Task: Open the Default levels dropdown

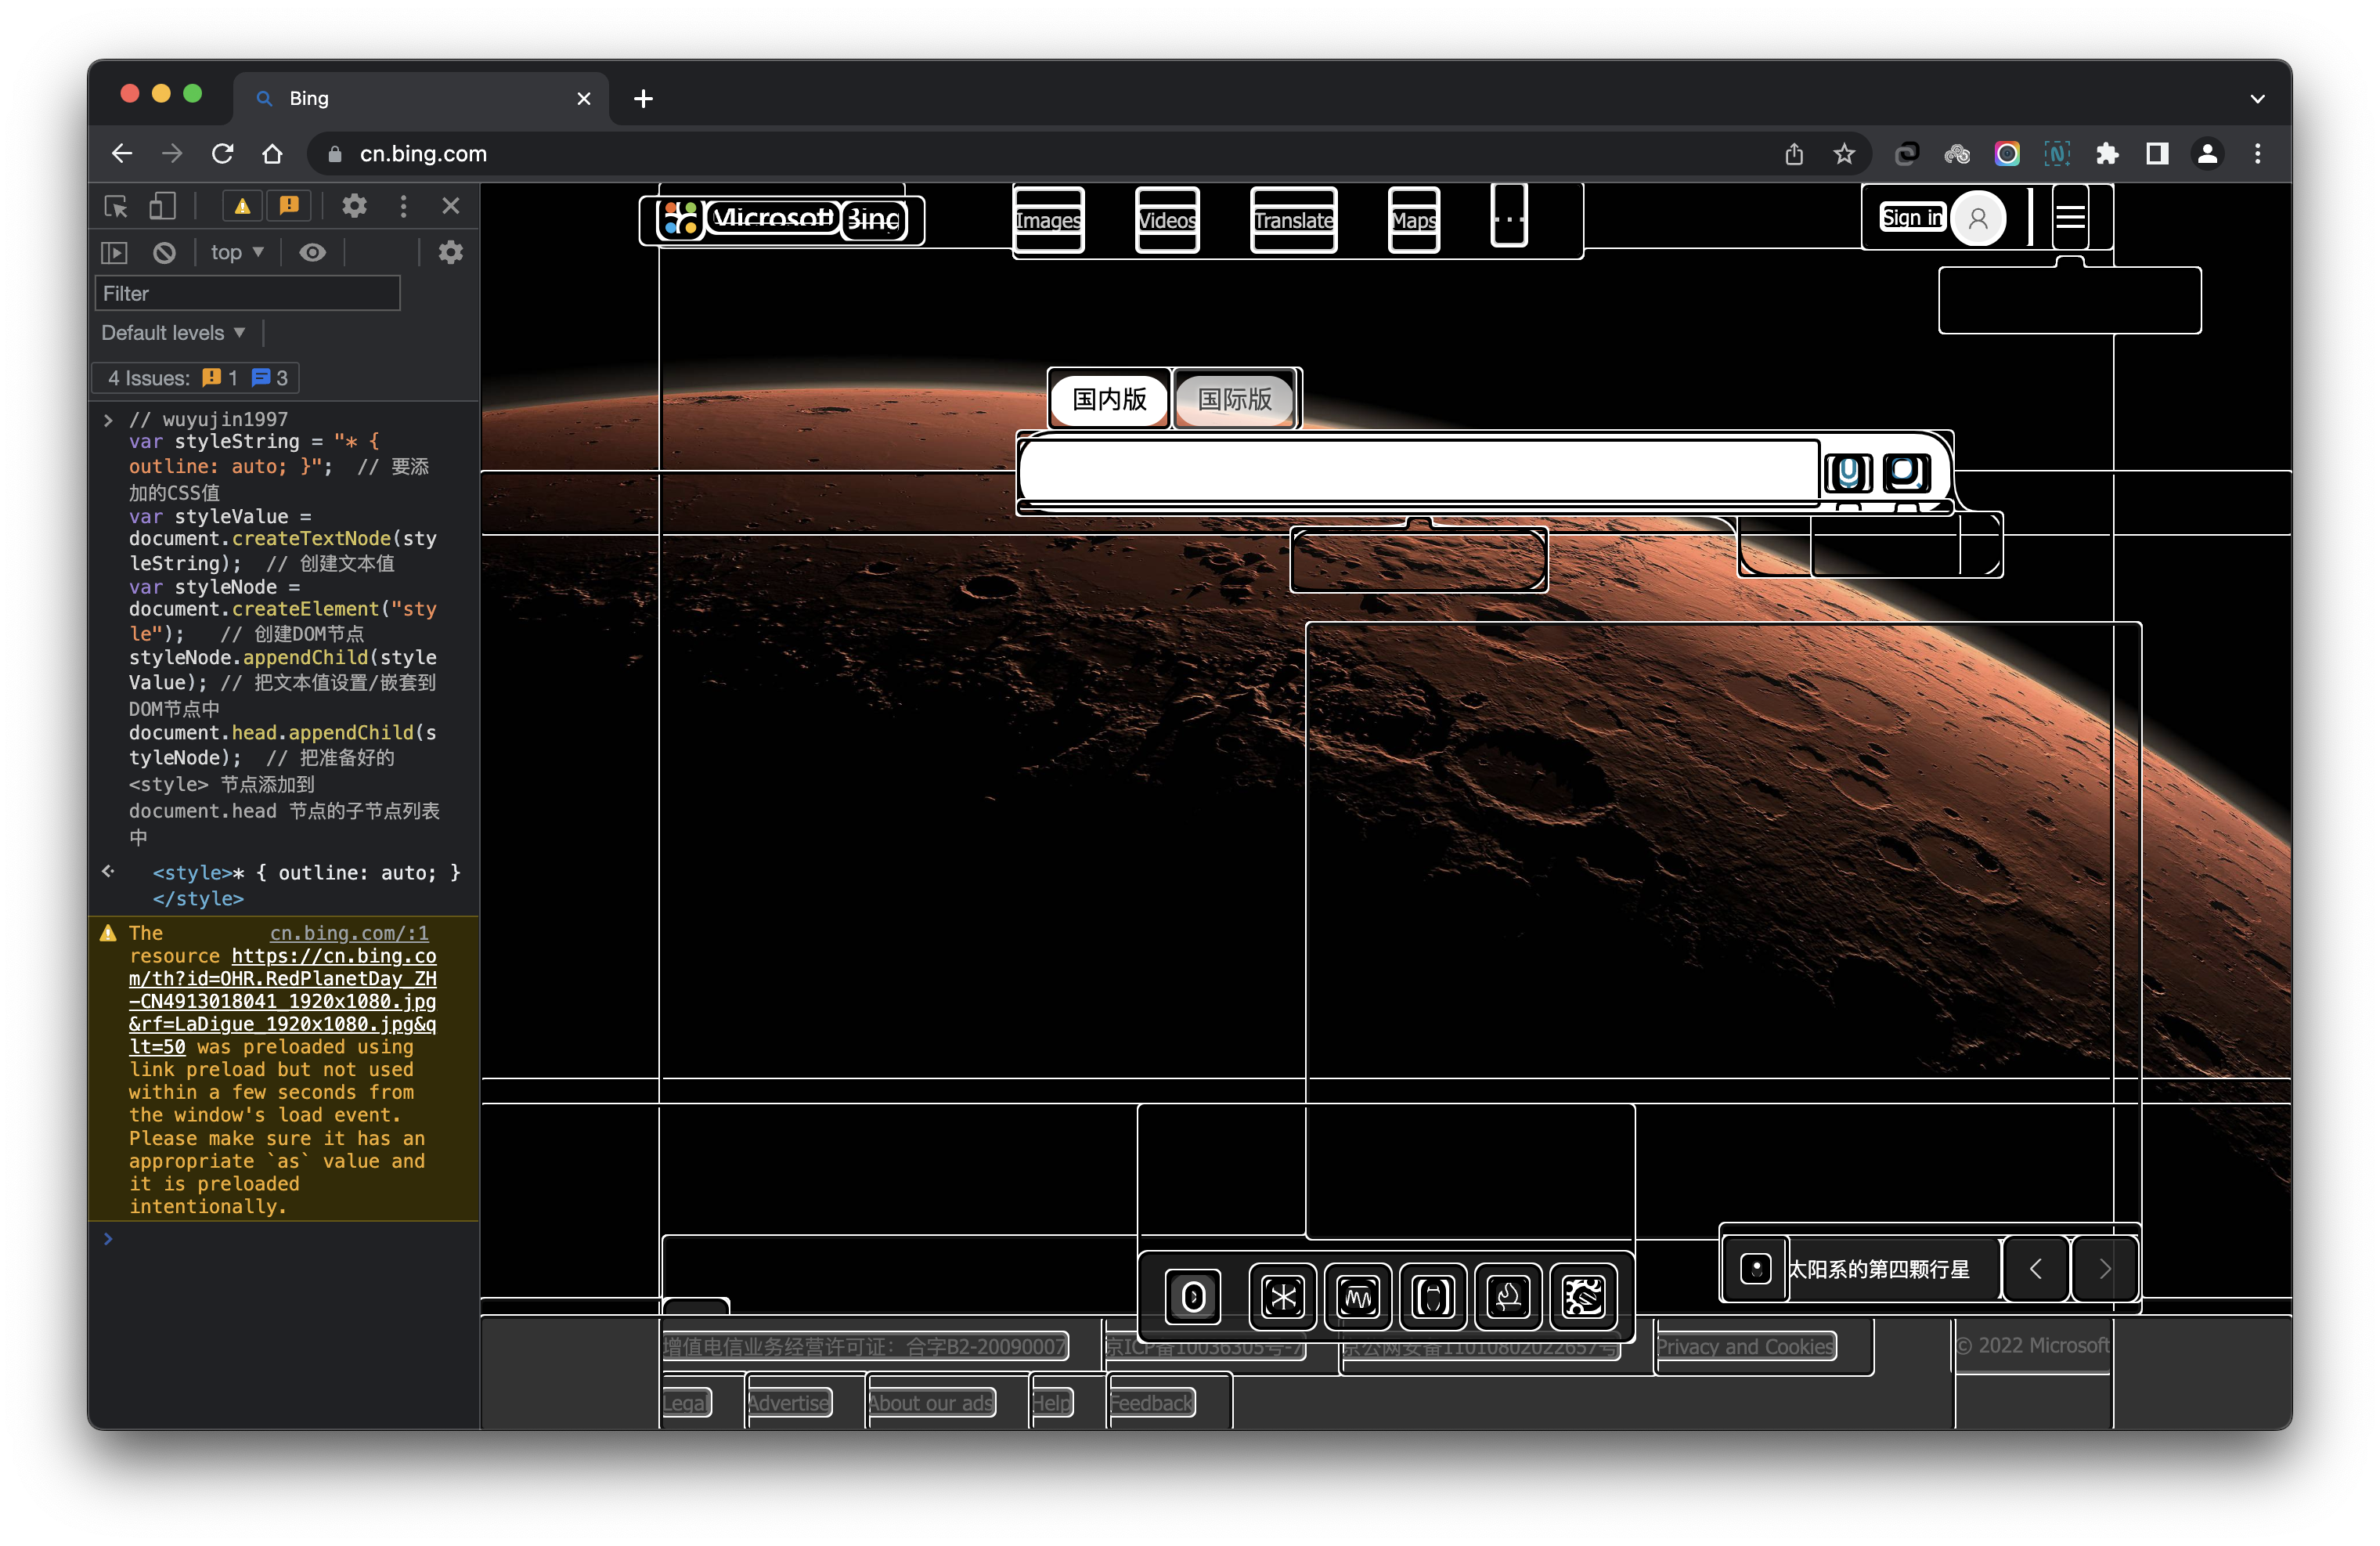Action: (173, 332)
